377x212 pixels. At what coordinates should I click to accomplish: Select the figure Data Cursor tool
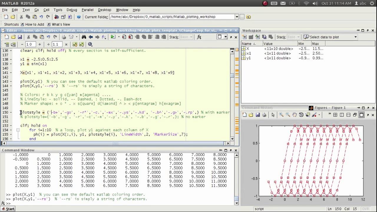click(x=307, y=115)
